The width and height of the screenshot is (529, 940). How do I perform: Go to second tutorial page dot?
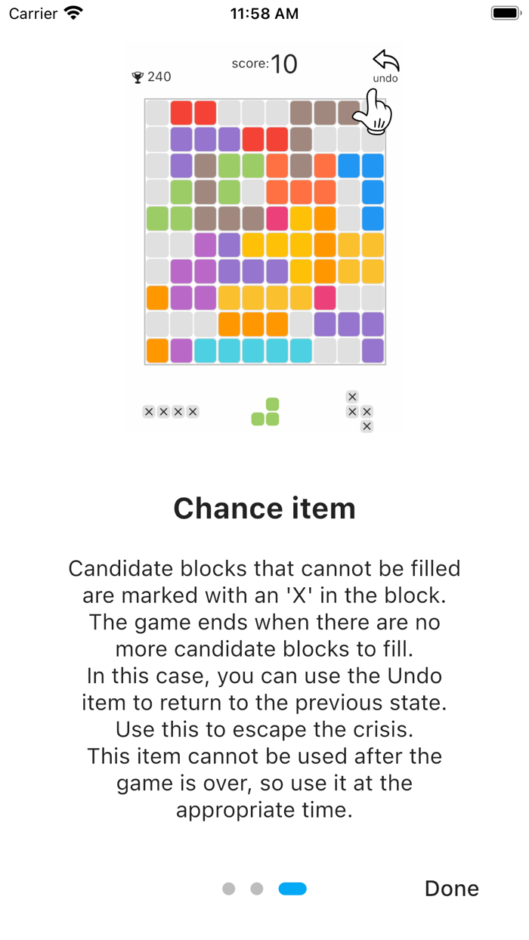257,889
